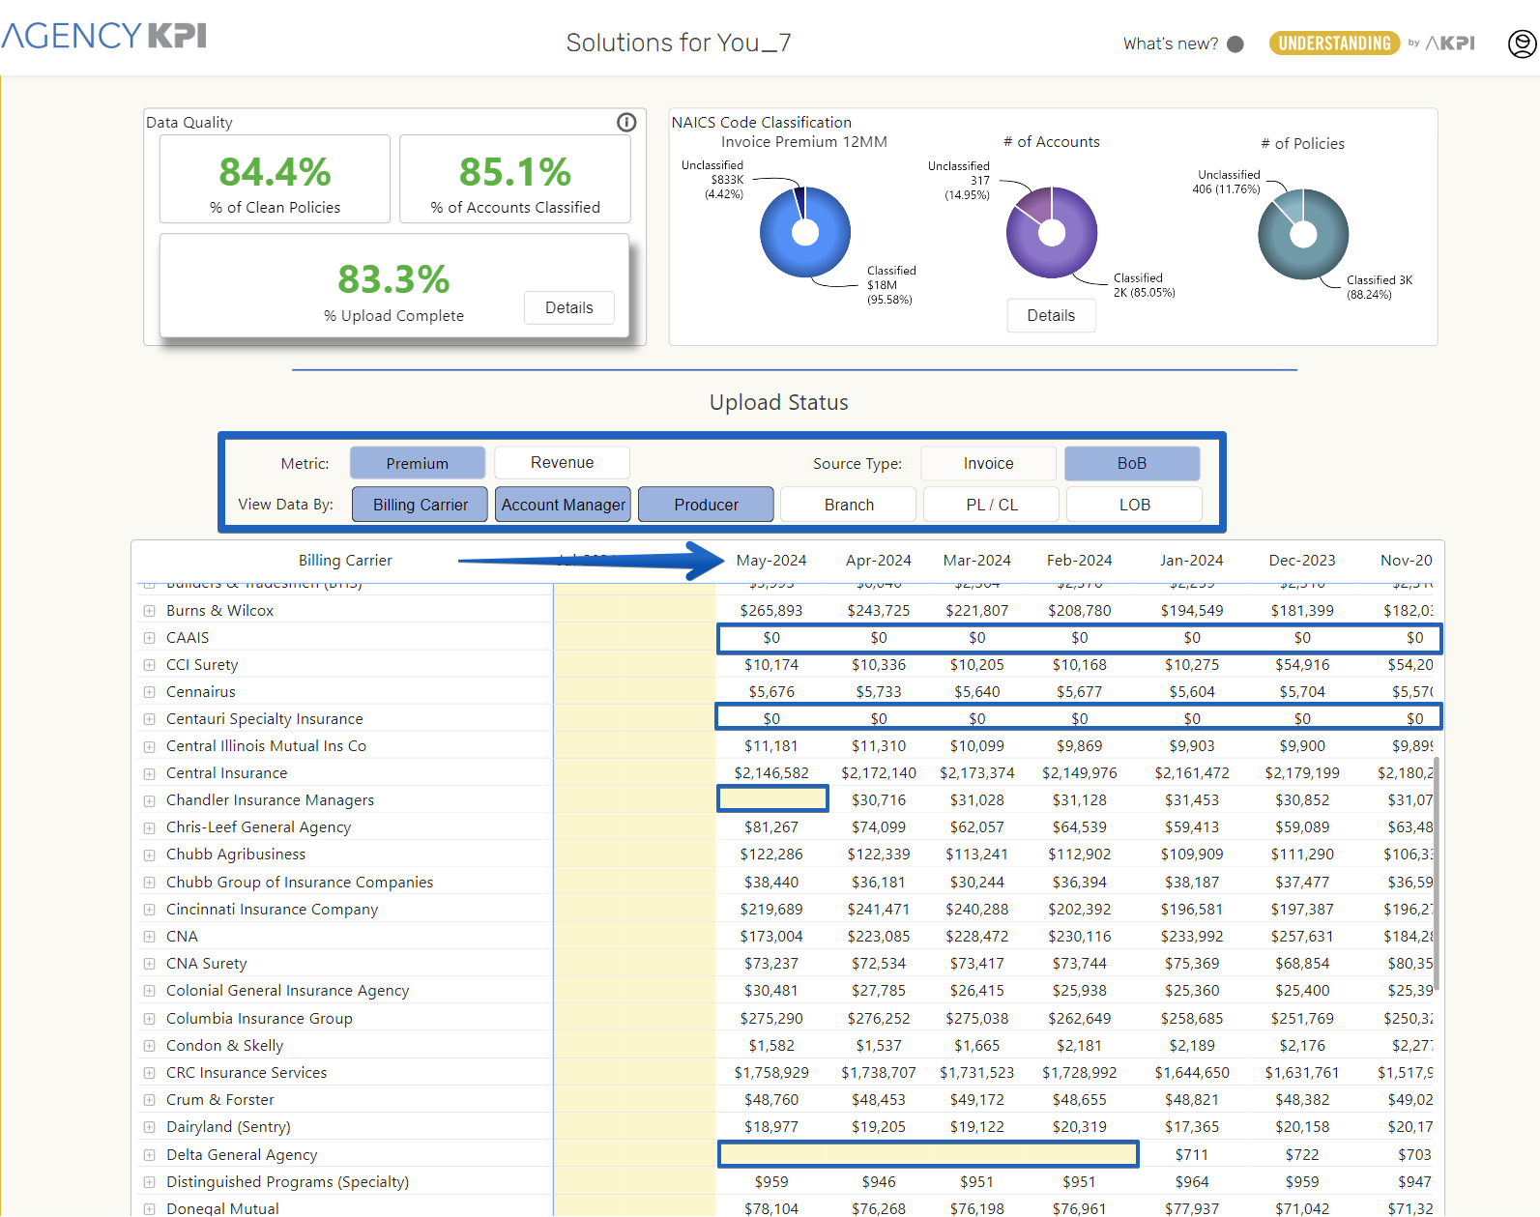Click the purple Accounts donut chart
This screenshot has height=1217, width=1540.
(x=1051, y=232)
